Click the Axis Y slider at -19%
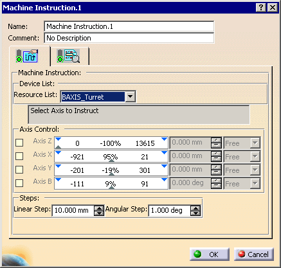281x268 pixels. (111, 174)
